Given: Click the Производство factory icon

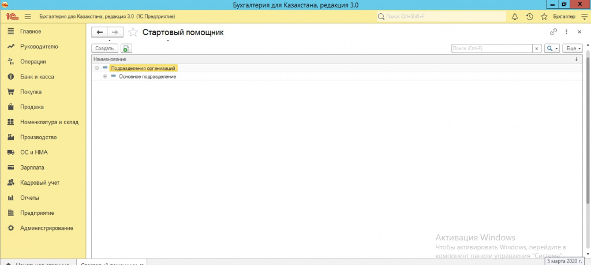Looking at the screenshot, I should (x=11, y=137).
